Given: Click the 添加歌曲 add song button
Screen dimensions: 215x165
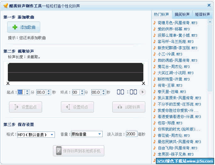Looking at the screenshot, I should pos(24,27).
